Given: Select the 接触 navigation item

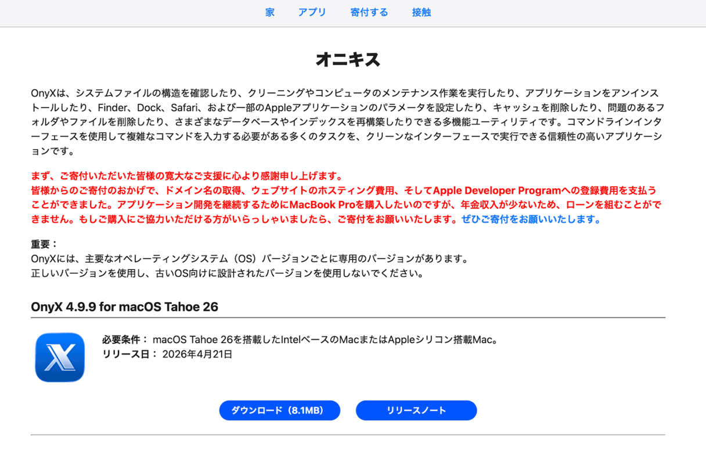Looking at the screenshot, I should [x=422, y=12].
